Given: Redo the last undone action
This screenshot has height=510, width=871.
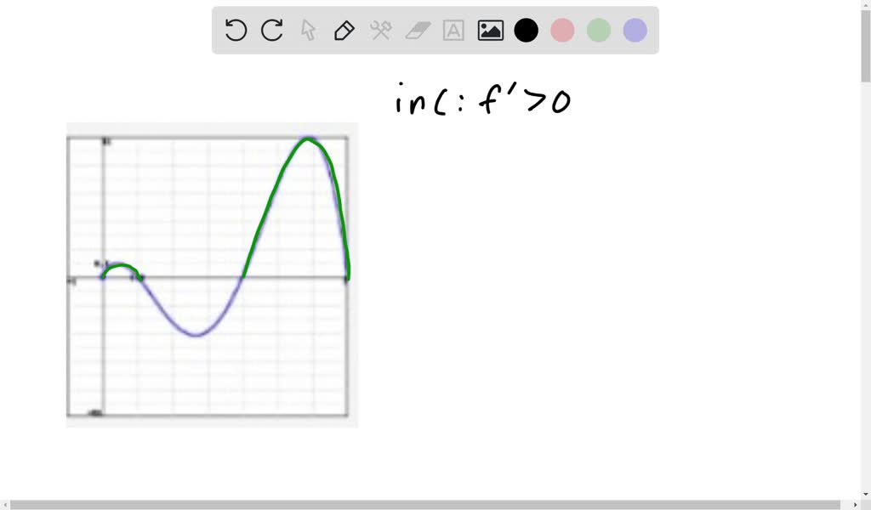Looking at the screenshot, I should [x=270, y=31].
